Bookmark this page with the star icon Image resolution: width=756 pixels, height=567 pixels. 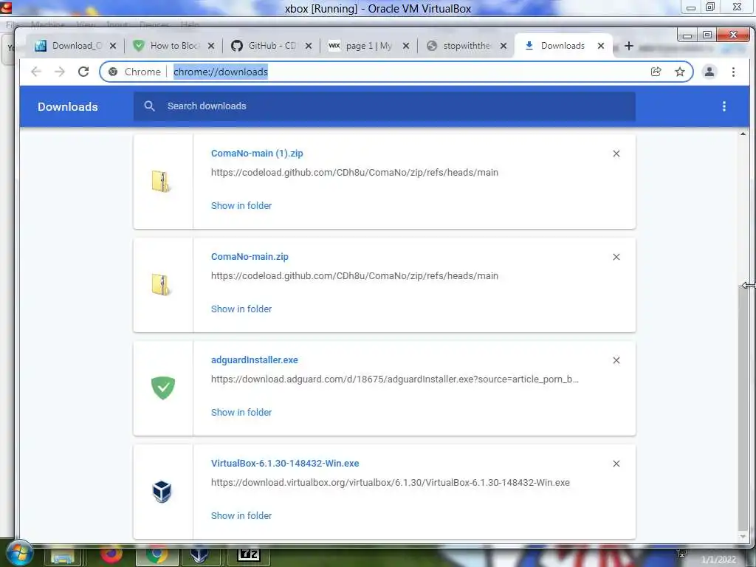(x=680, y=72)
